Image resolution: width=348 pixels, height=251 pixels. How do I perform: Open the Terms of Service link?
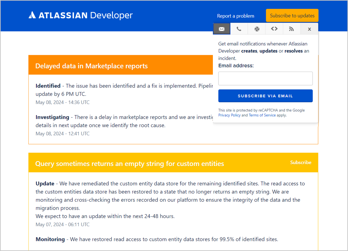coord(262,115)
